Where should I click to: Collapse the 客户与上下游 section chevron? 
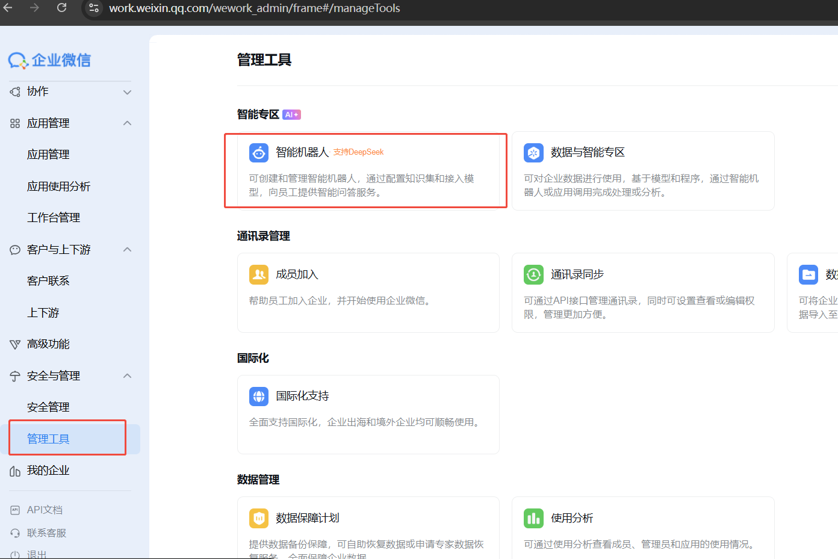(127, 250)
